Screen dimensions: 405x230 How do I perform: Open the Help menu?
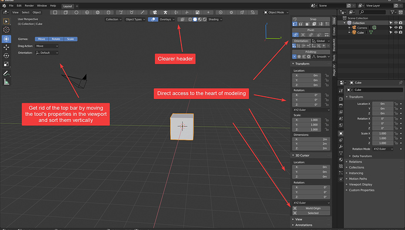(x=53, y=6)
